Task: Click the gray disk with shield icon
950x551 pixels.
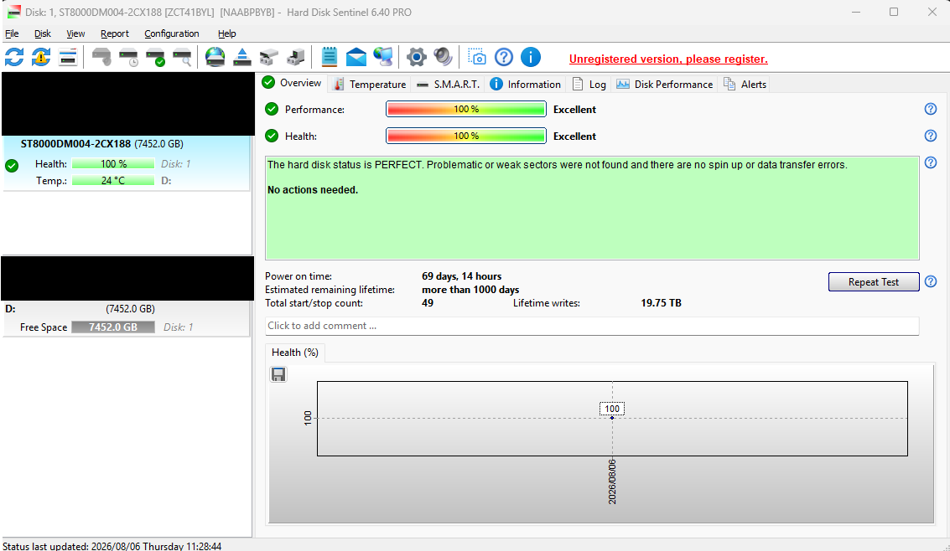Action: click(101, 58)
